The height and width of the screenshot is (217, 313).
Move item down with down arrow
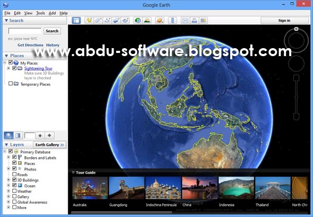[x=49, y=135]
